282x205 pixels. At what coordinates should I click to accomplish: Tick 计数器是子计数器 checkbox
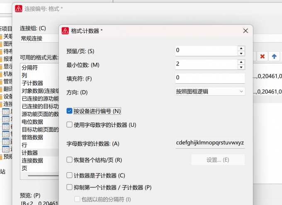click(69, 175)
